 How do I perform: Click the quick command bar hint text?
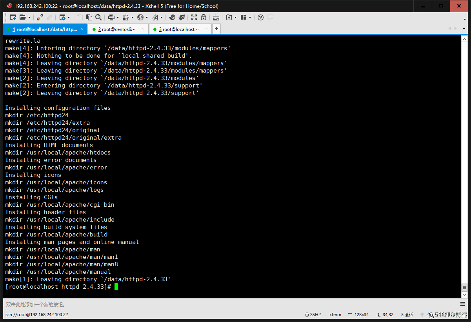point(36,304)
